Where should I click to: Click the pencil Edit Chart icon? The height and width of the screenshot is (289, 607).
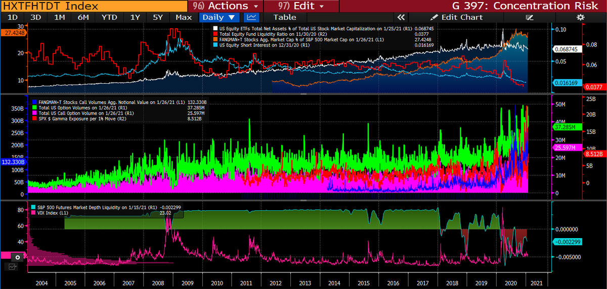(434, 17)
